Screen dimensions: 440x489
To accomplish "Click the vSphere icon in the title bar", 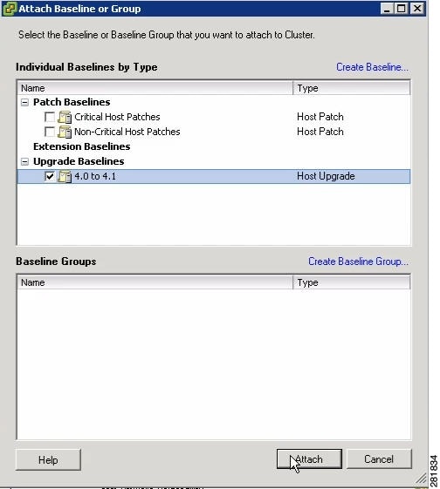I will pos(10,9).
